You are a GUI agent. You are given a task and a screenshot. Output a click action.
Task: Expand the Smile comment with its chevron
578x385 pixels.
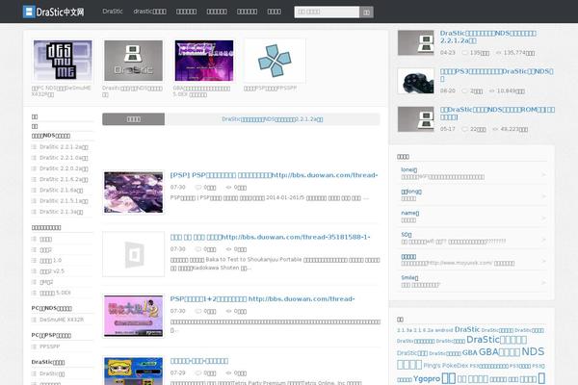(x=543, y=283)
